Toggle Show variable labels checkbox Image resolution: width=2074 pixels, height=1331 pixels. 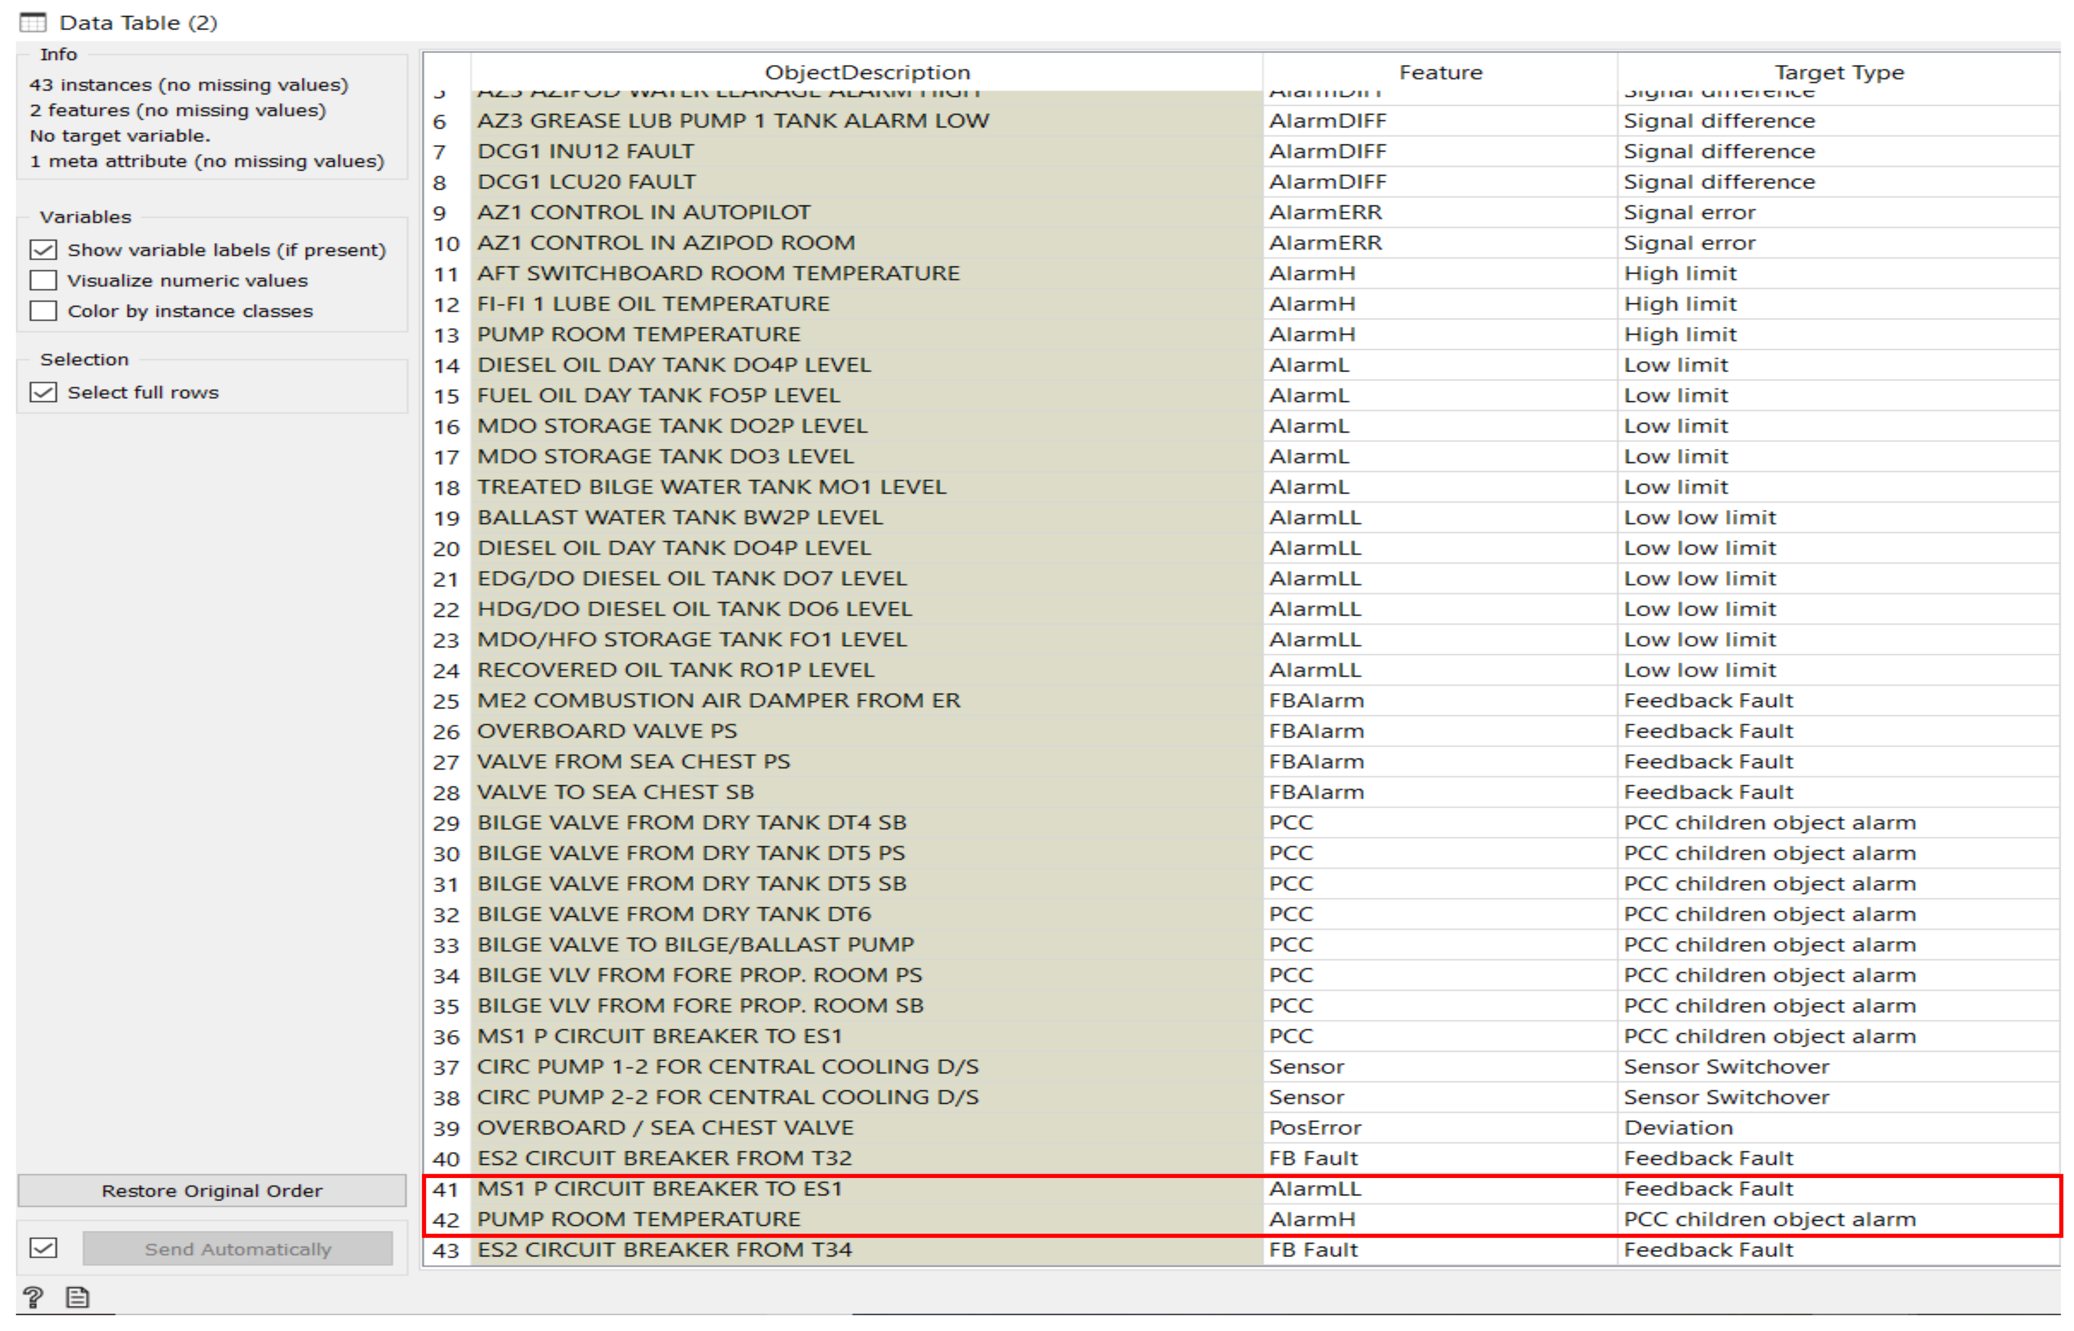click(43, 250)
